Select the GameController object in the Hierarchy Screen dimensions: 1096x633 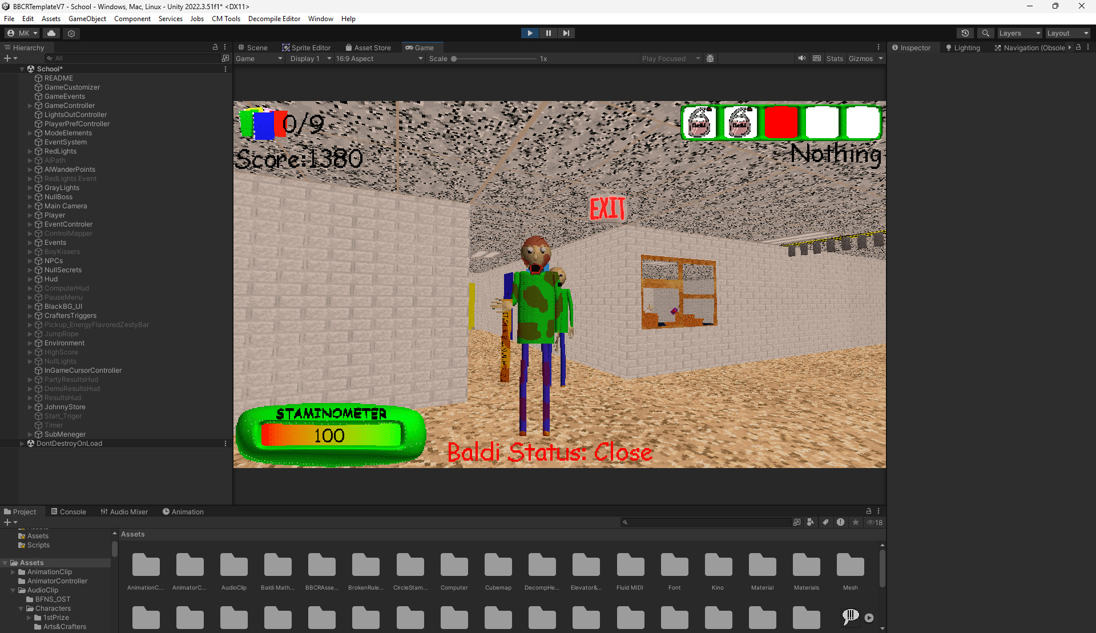(x=70, y=105)
